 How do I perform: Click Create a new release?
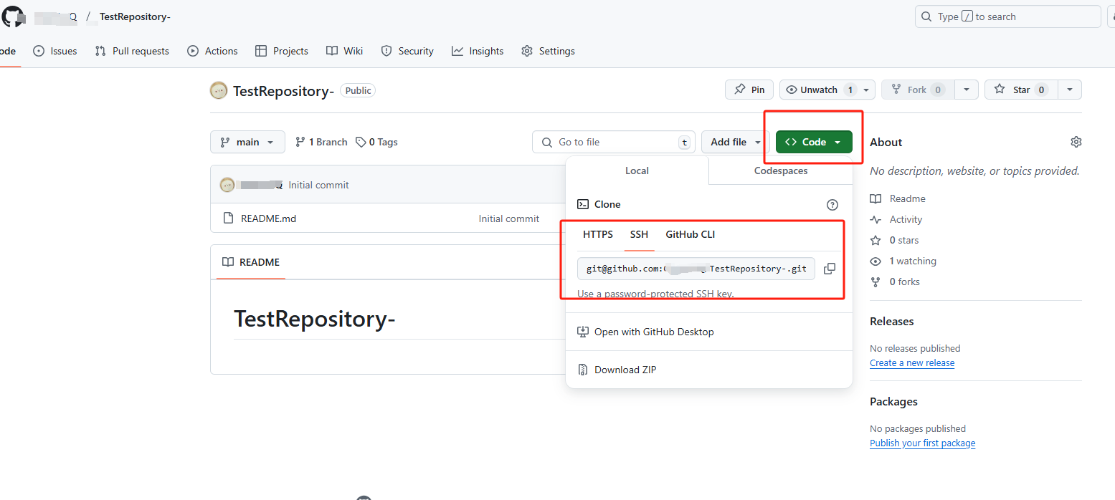(x=912, y=363)
